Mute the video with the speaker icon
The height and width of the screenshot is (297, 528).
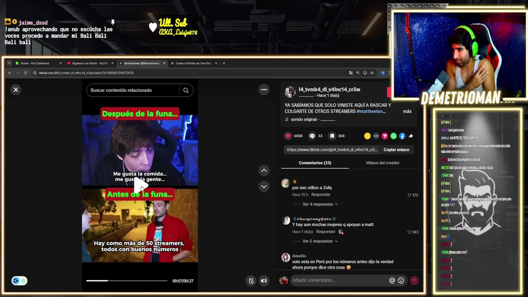click(x=264, y=281)
